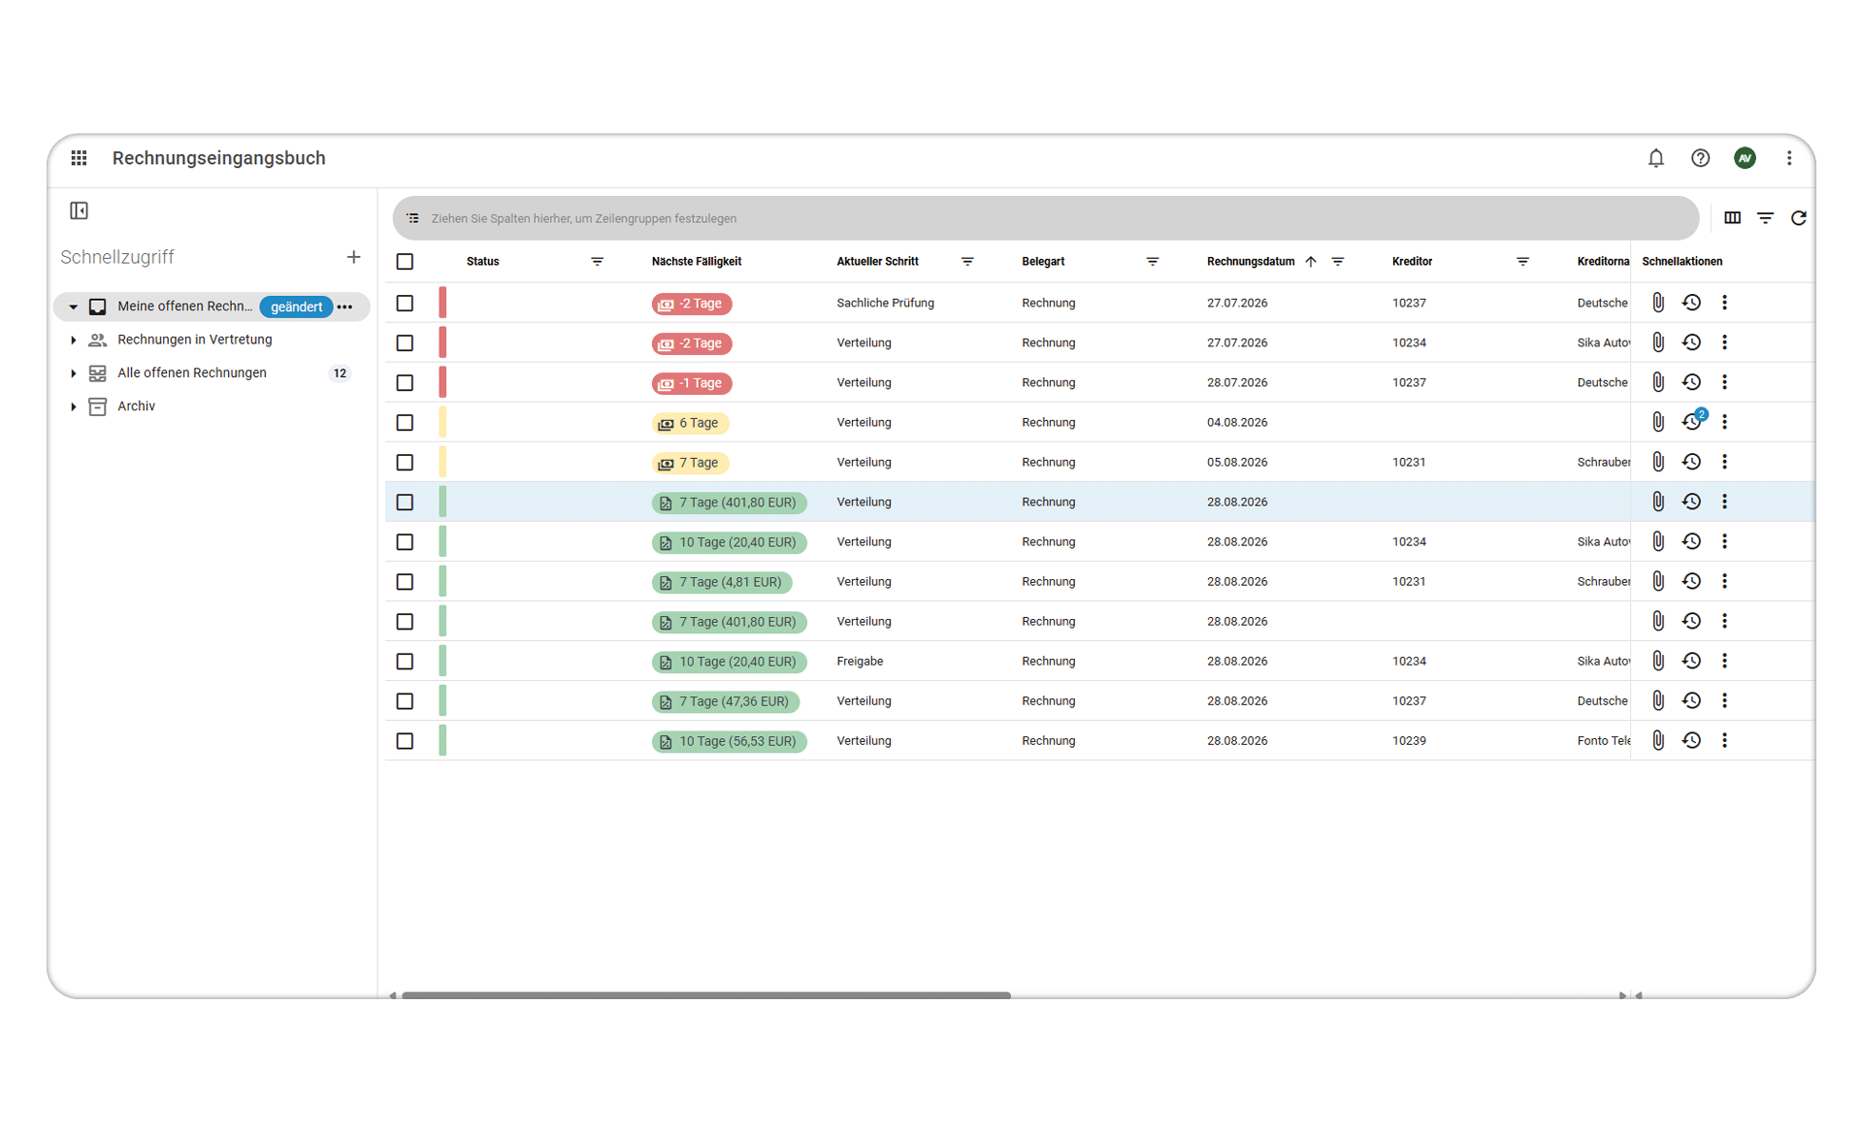
Task: Open the app launcher grid icon
Action: 79,158
